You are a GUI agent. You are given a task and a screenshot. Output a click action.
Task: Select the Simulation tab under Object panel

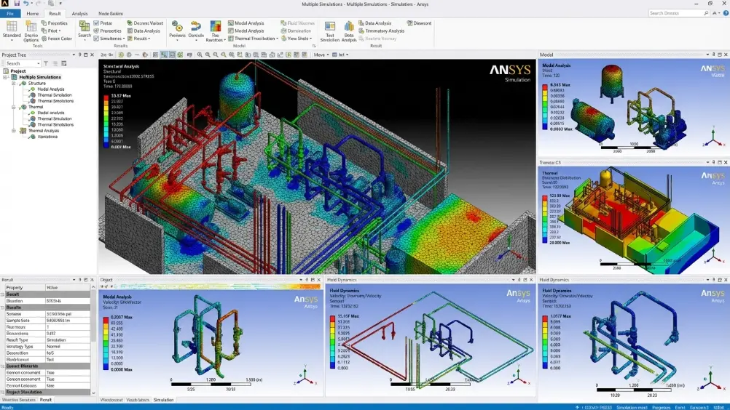(163, 400)
